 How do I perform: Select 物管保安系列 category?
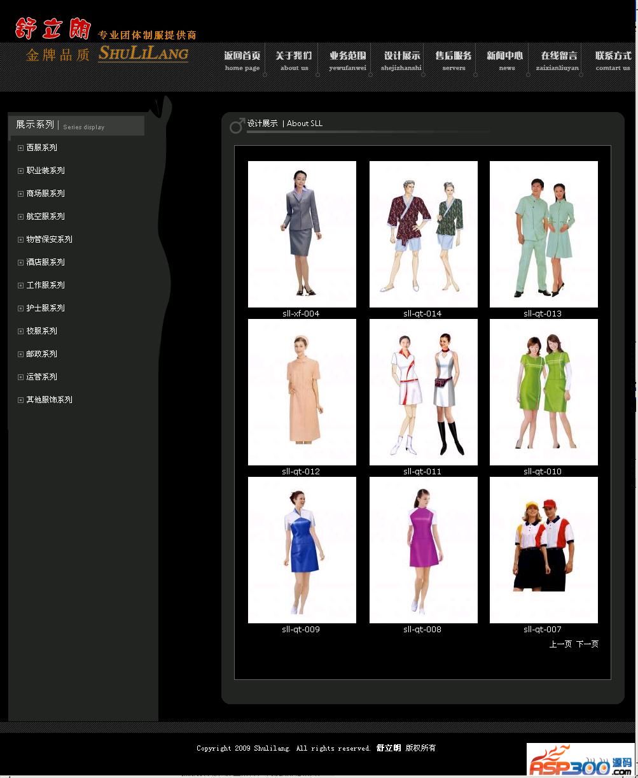pos(49,239)
